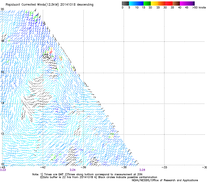The height and width of the screenshot is (182, 207).
Task: Click latitude label 14 on the left axis
Action: [2, 103]
